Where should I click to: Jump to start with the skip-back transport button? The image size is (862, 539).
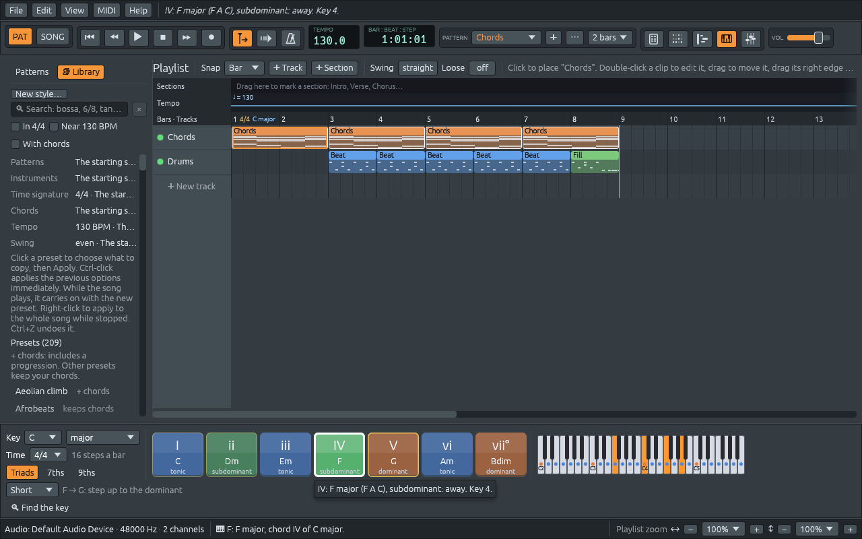[90, 38]
